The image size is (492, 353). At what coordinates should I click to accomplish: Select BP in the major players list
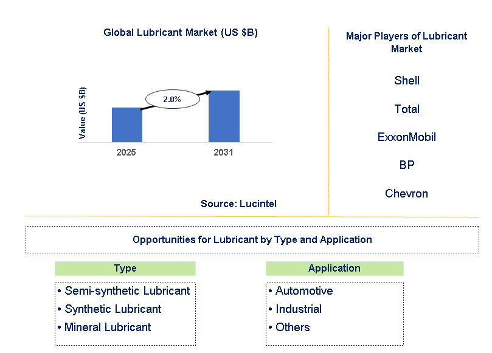coord(407,165)
